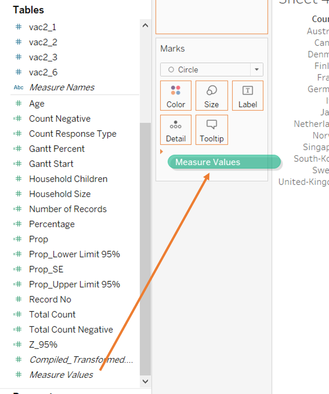Viewport: 329px width, 394px height.
Task: Select the vac2_1 field
Action: [43, 27]
